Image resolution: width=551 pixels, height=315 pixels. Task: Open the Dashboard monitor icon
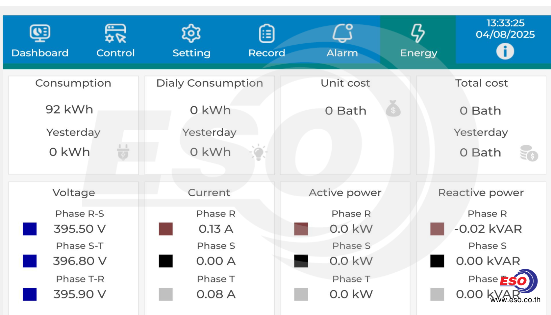click(x=40, y=33)
